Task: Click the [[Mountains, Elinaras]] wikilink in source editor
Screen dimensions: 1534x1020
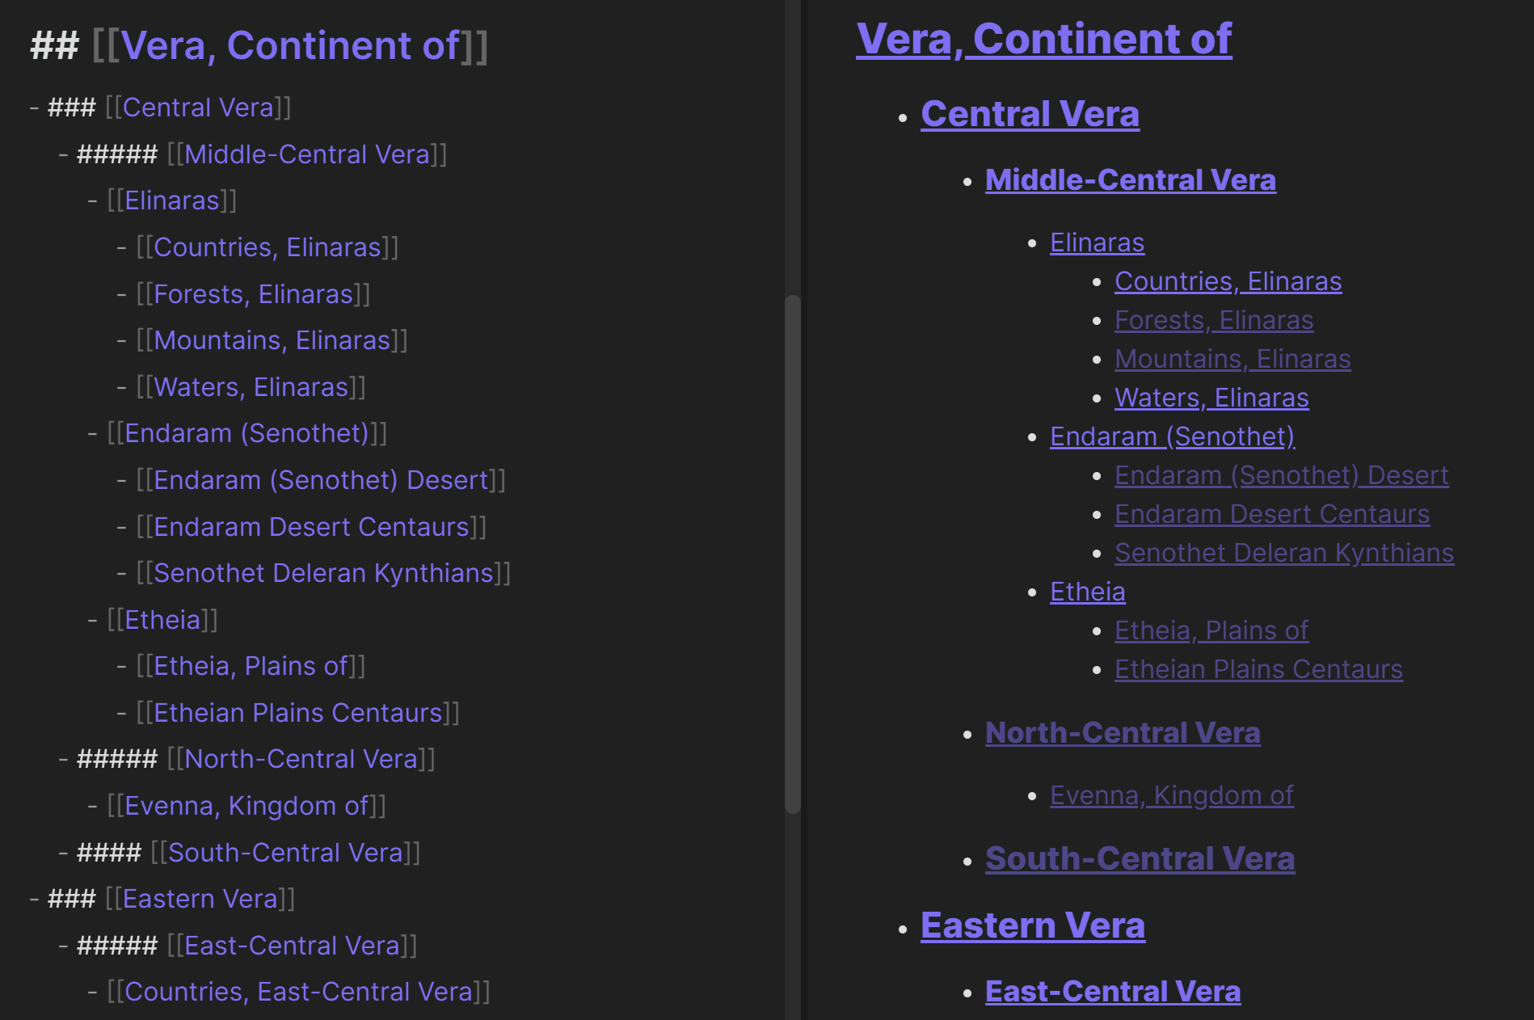Action: point(272,340)
